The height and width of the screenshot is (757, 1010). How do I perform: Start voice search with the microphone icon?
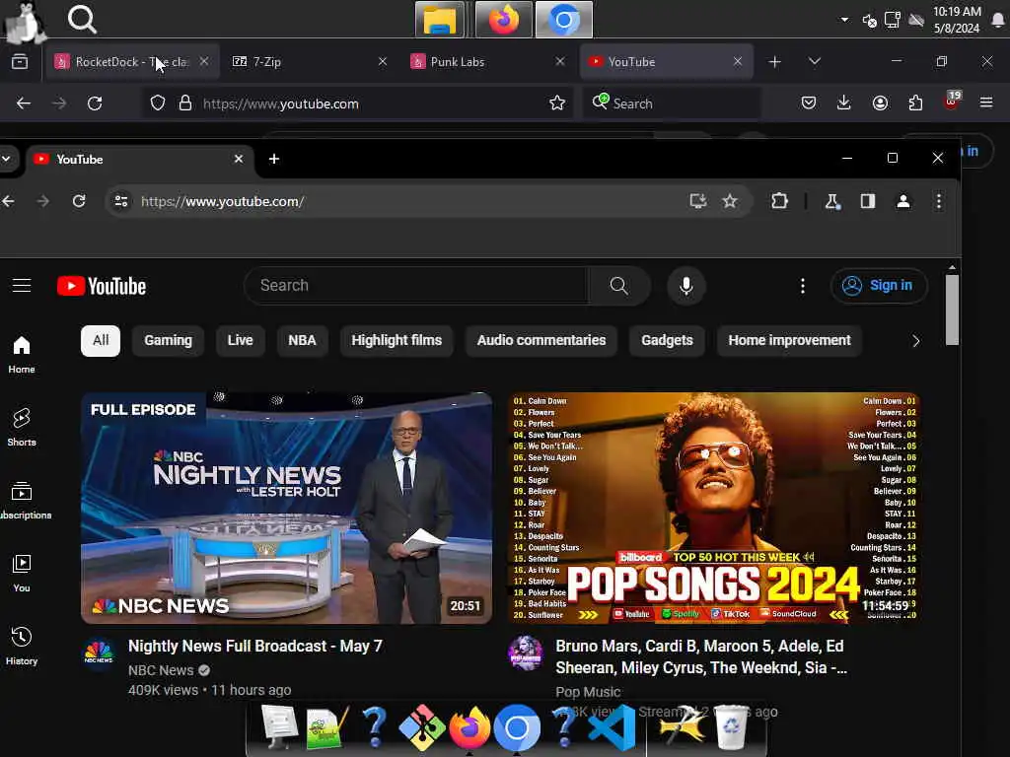686,286
